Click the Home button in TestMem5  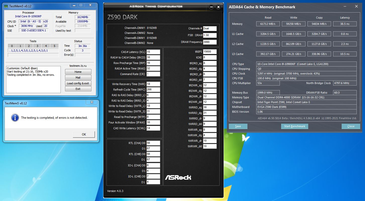[78, 72]
